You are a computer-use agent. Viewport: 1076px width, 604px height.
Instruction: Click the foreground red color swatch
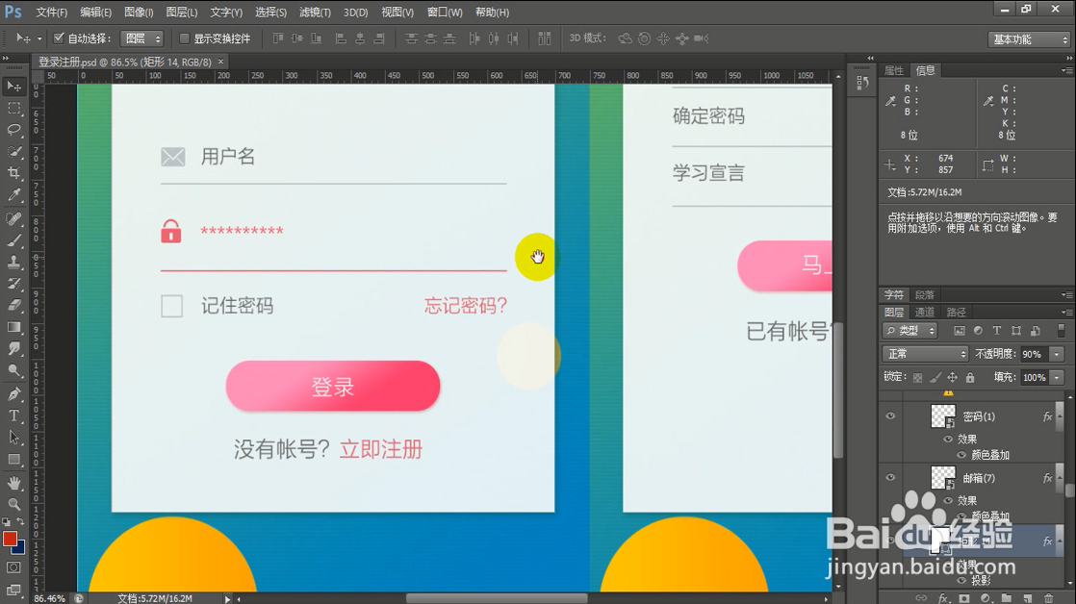pyautogui.click(x=9, y=539)
